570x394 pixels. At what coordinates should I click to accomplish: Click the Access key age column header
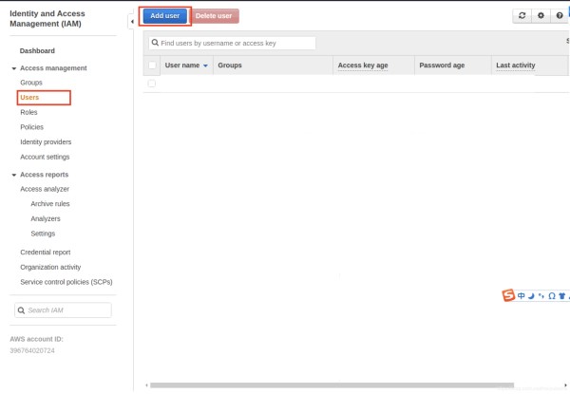[363, 66]
